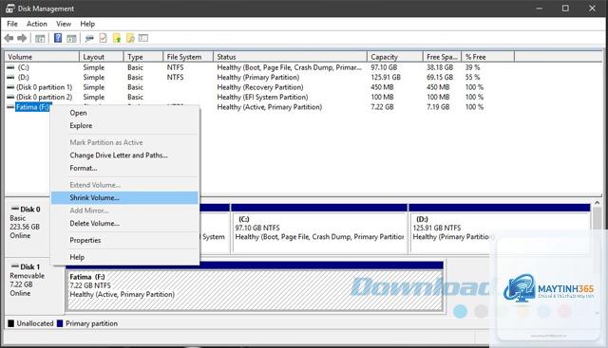Click the 38.18 GB free space cell

coord(440,67)
